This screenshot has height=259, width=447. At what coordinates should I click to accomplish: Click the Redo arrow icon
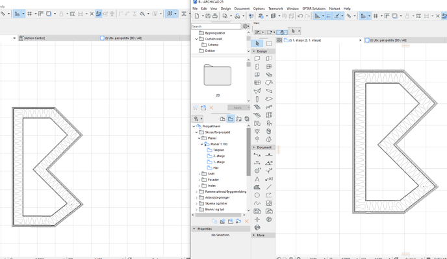[x=307, y=16]
